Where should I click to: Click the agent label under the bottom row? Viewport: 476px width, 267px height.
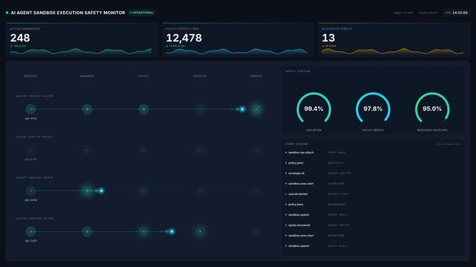click(x=30, y=241)
